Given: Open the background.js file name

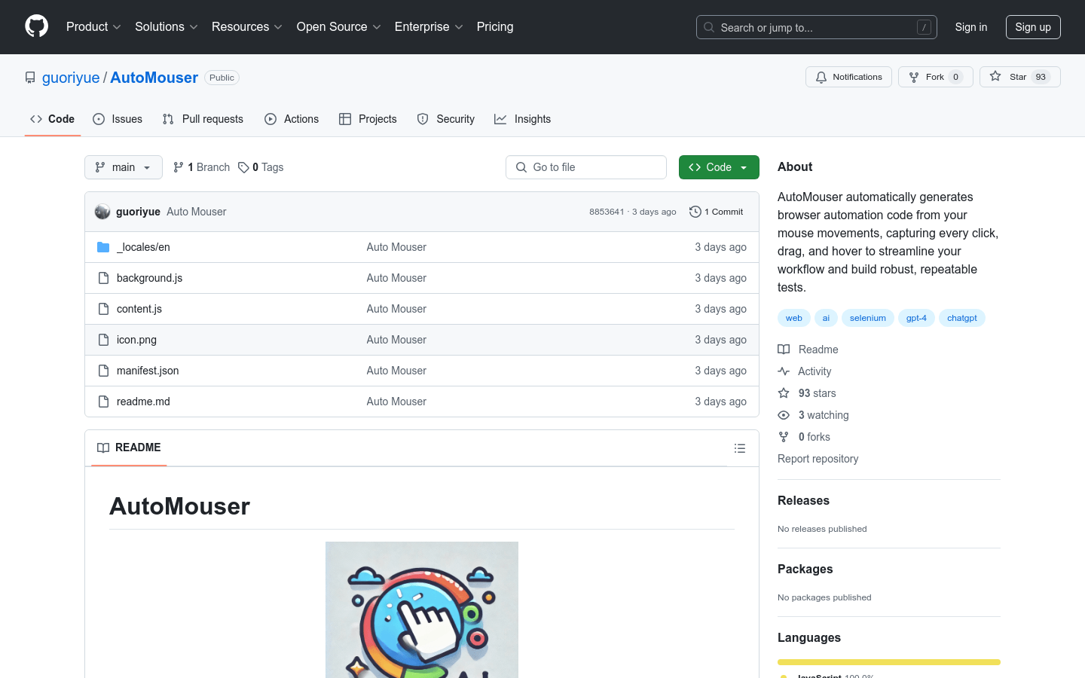Looking at the screenshot, I should (149, 278).
